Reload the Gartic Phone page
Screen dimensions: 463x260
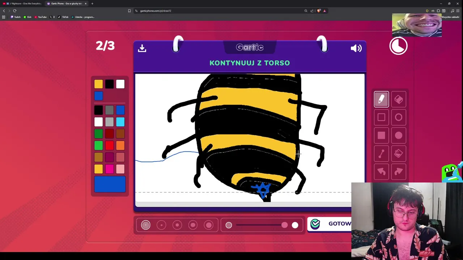coord(15,11)
